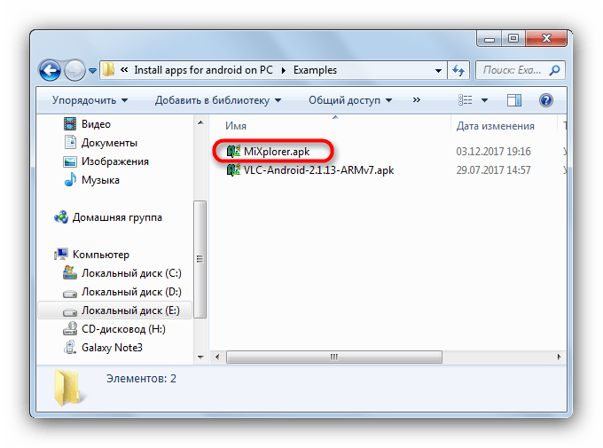Show hidden path levels via double chevron

pos(124,70)
